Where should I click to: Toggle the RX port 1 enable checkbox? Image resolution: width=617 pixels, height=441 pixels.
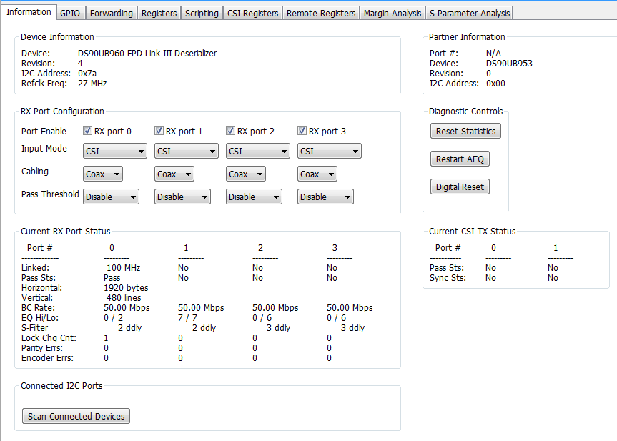[x=159, y=131]
